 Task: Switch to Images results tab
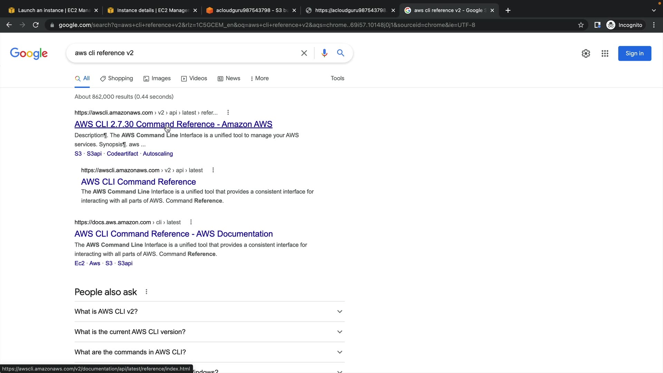click(157, 78)
